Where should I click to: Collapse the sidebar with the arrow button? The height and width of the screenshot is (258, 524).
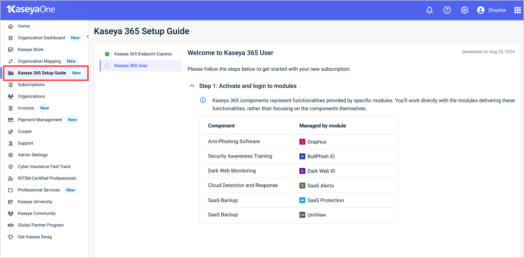point(88,37)
